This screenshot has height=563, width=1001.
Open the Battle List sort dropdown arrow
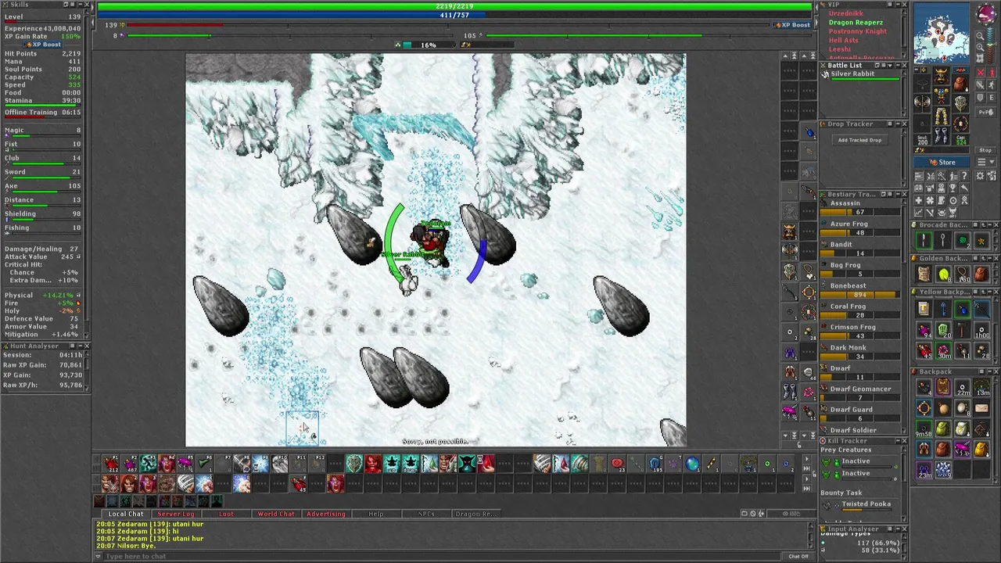tap(890, 66)
